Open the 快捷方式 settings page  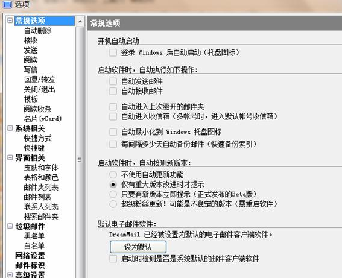[38, 138]
